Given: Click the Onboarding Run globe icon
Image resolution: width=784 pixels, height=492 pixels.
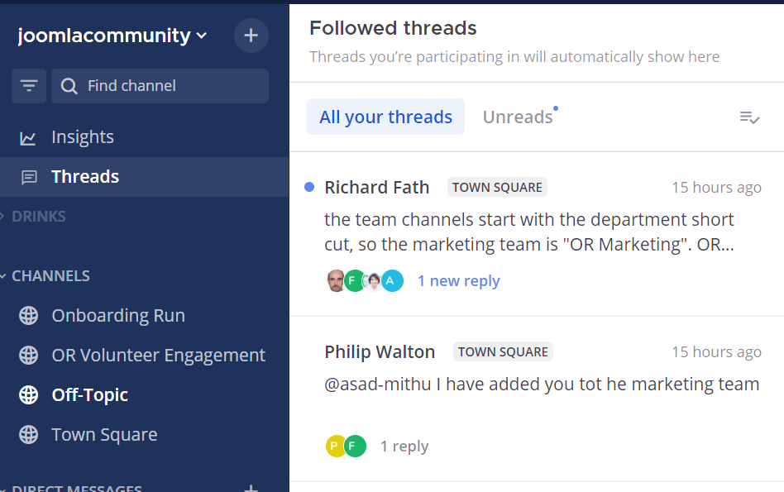Looking at the screenshot, I should [29, 316].
